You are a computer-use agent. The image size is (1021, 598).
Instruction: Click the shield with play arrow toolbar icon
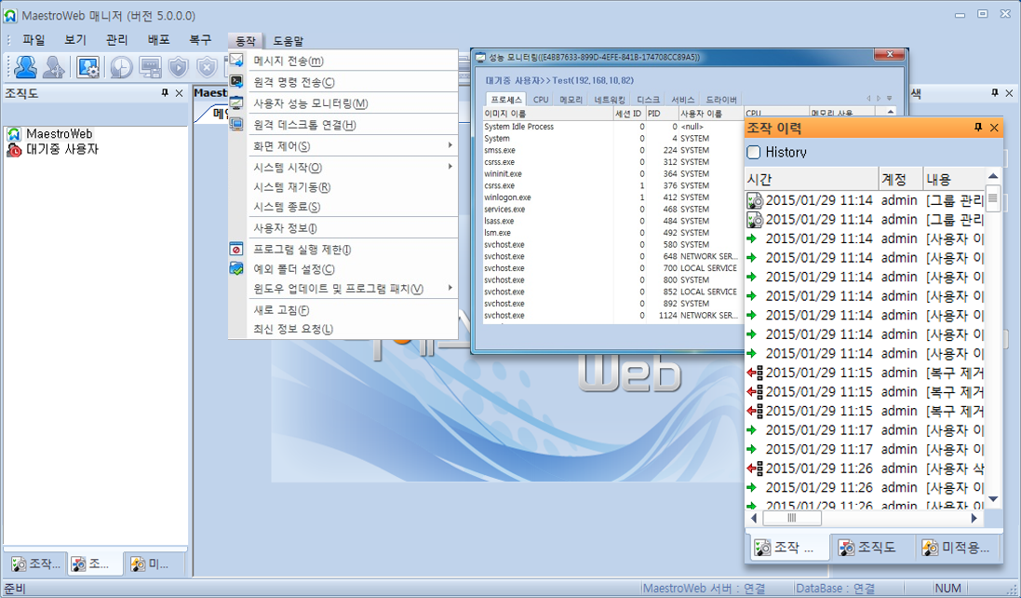178,66
